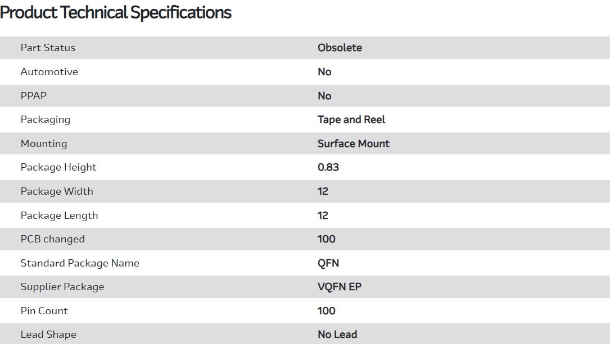Click the Mounting row label

(44, 144)
